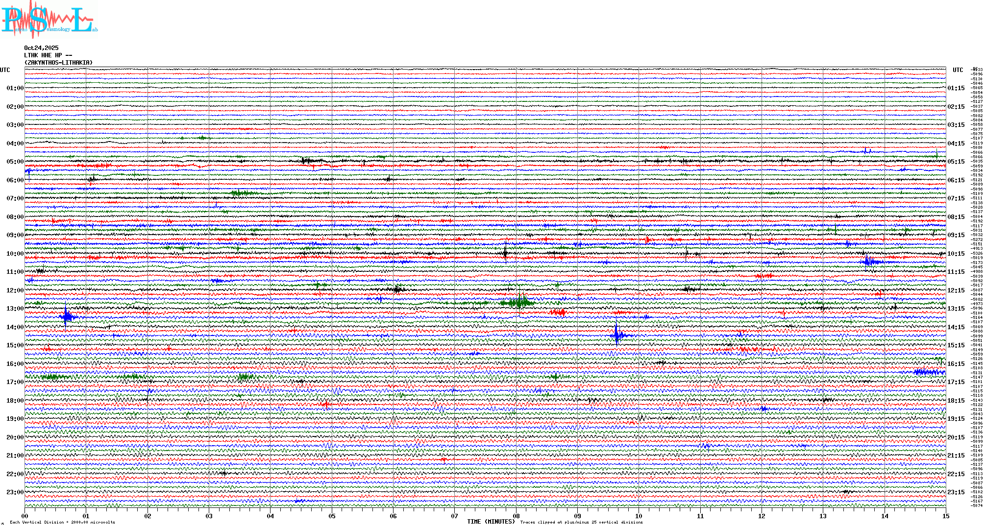Click the Oct24,2025 date text
This screenshot has width=985, height=529.
41,48
